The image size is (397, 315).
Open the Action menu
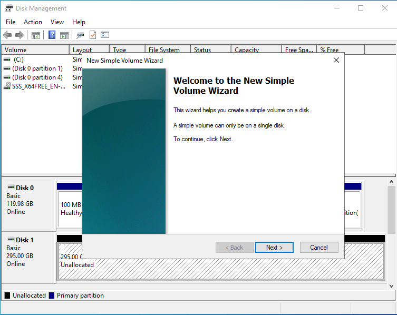[33, 22]
